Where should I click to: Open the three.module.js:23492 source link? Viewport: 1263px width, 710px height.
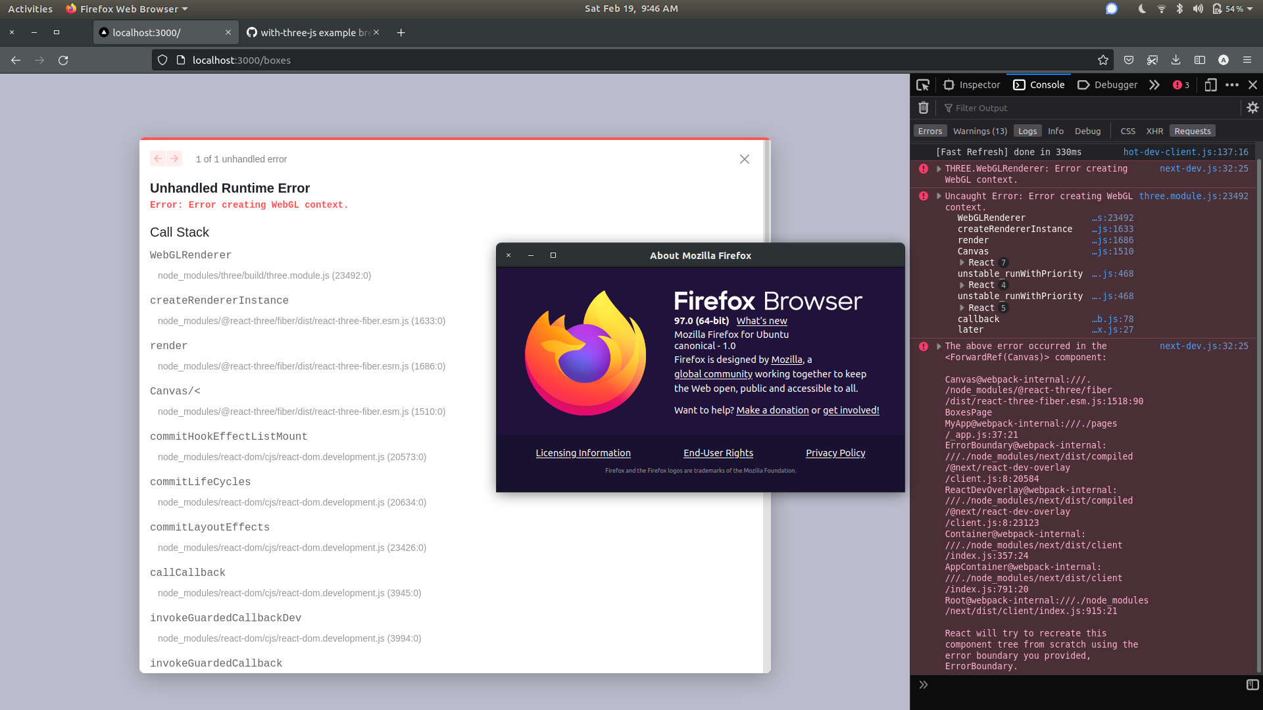click(x=1193, y=196)
